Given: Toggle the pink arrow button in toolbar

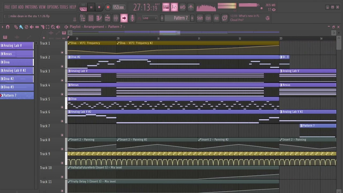Looking at the screenshot, I should click(124, 18).
